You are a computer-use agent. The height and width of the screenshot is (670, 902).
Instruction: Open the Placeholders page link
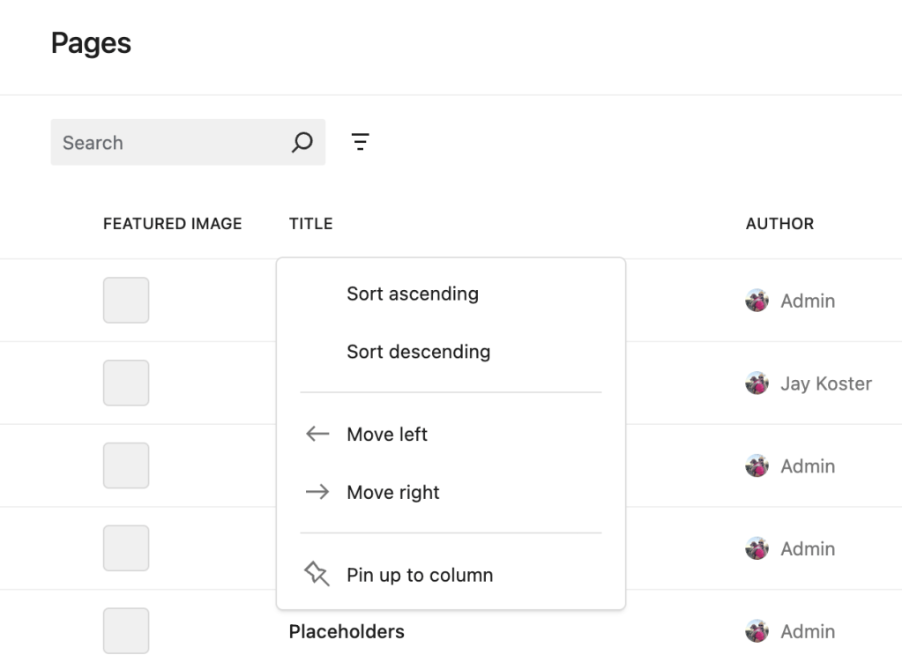[x=347, y=631]
